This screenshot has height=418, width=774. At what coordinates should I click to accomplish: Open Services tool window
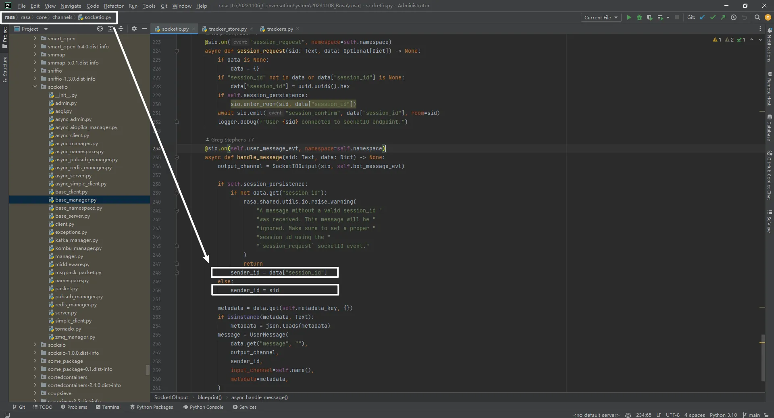click(244, 407)
